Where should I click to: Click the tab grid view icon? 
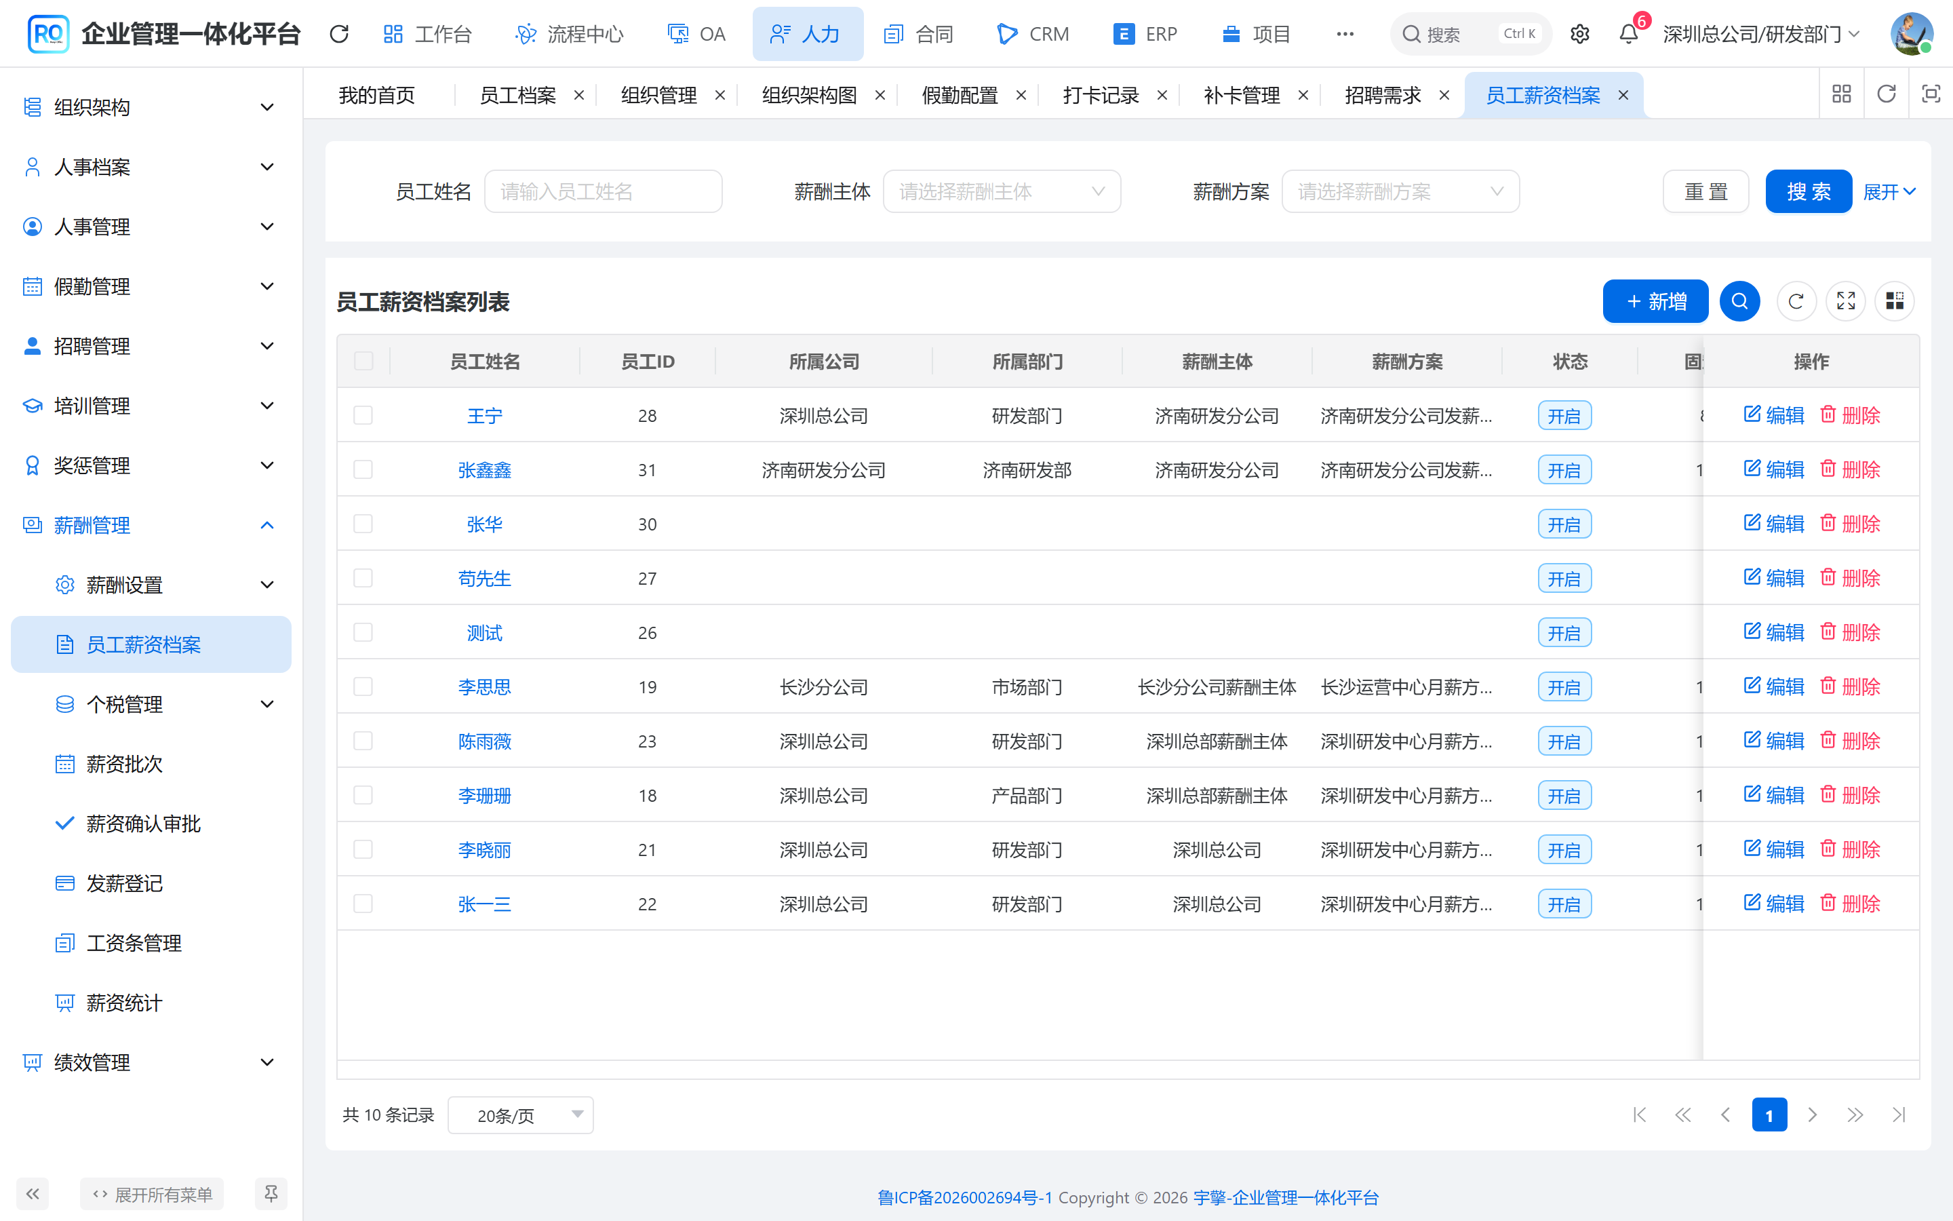click(x=1842, y=94)
